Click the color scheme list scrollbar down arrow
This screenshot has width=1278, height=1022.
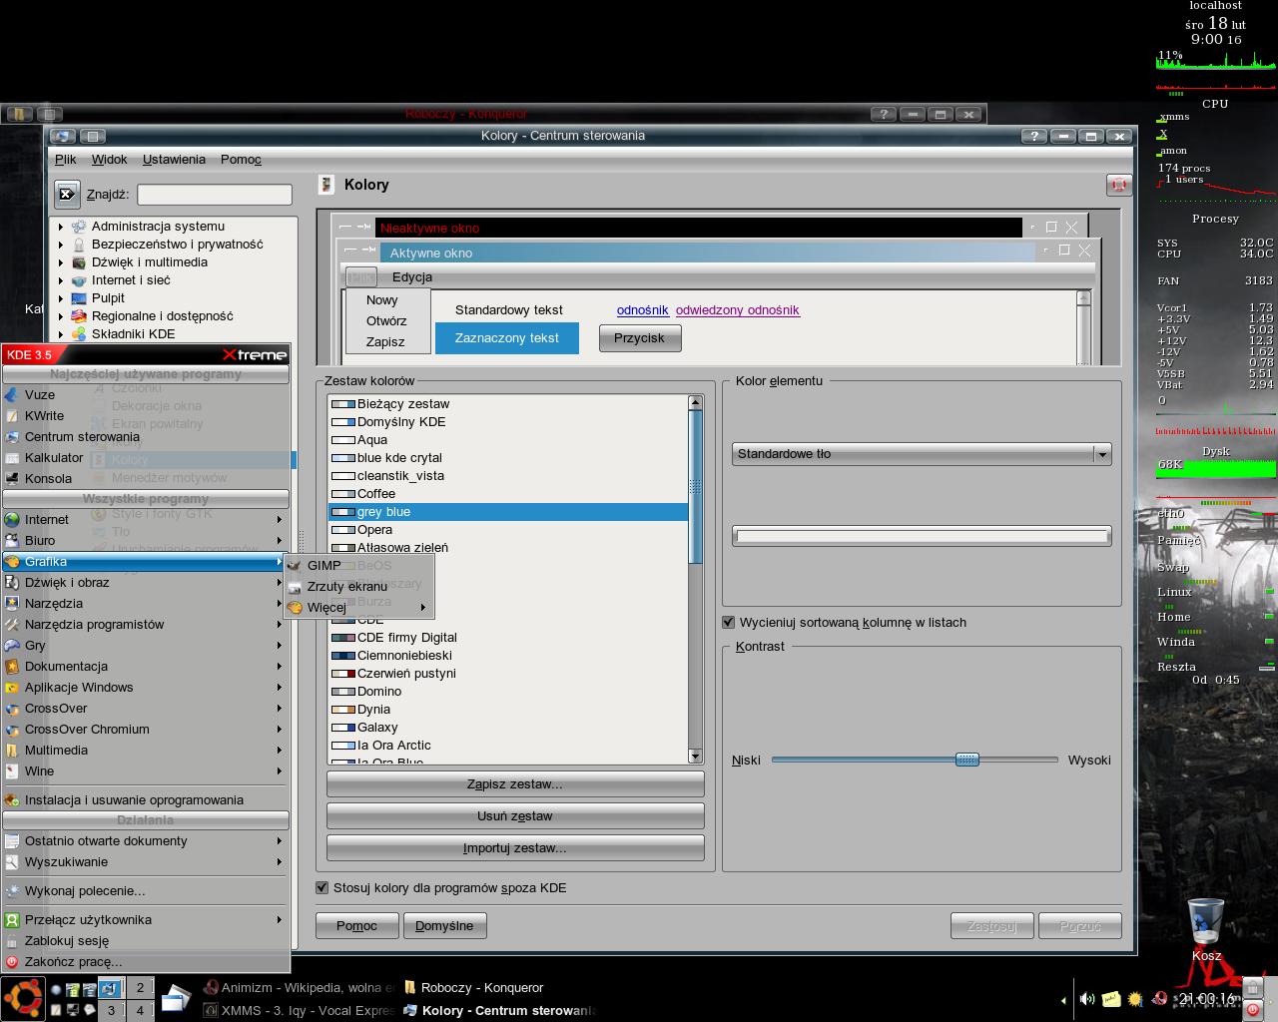(x=696, y=757)
